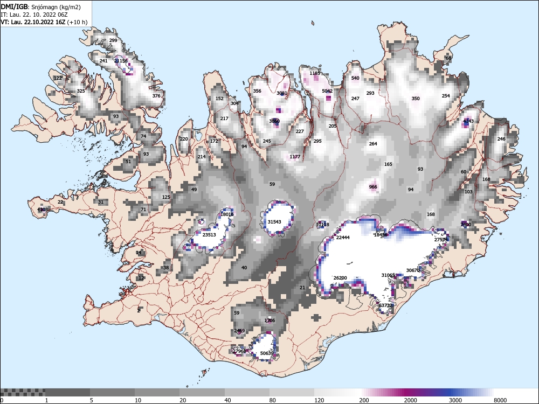Click snow value '966' on the map
The width and height of the screenshot is (539, 404).
(x=373, y=187)
